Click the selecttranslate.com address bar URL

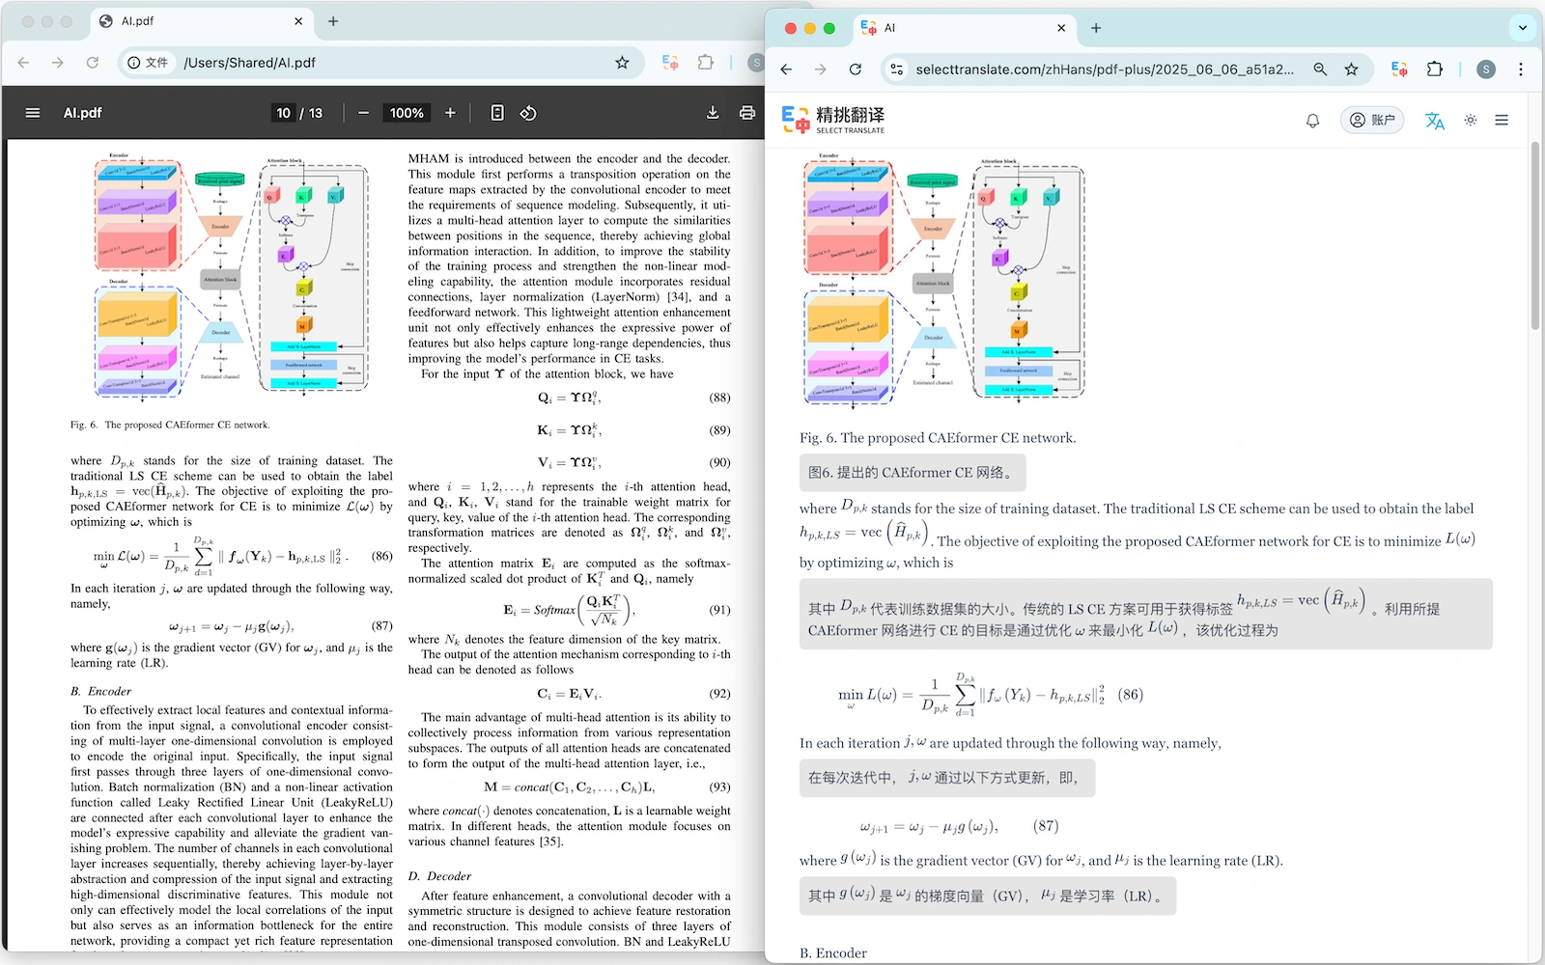(1105, 69)
